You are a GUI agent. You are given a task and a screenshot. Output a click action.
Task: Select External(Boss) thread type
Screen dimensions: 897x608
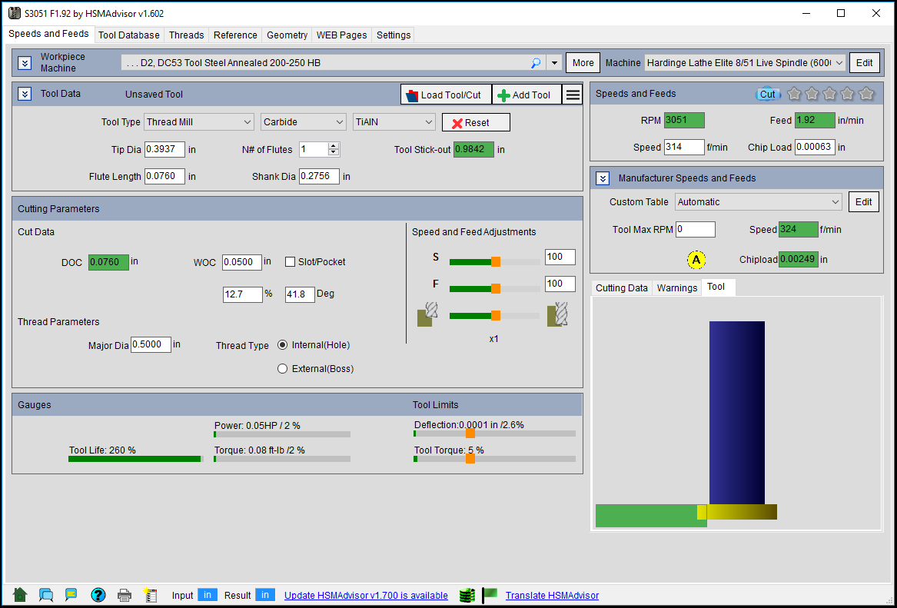(x=283, y=369)
